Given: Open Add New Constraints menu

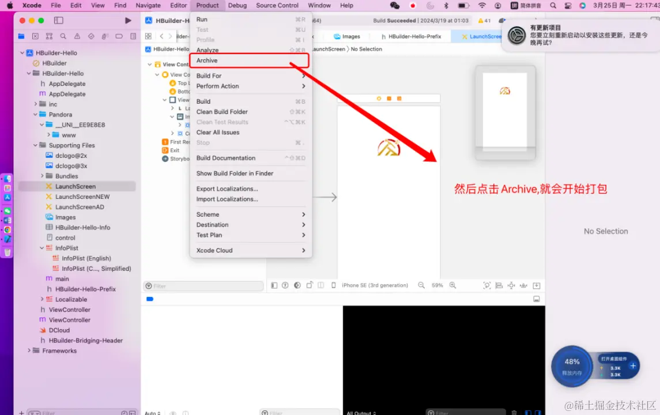Looking at the screenshot, I should (511, 285).
